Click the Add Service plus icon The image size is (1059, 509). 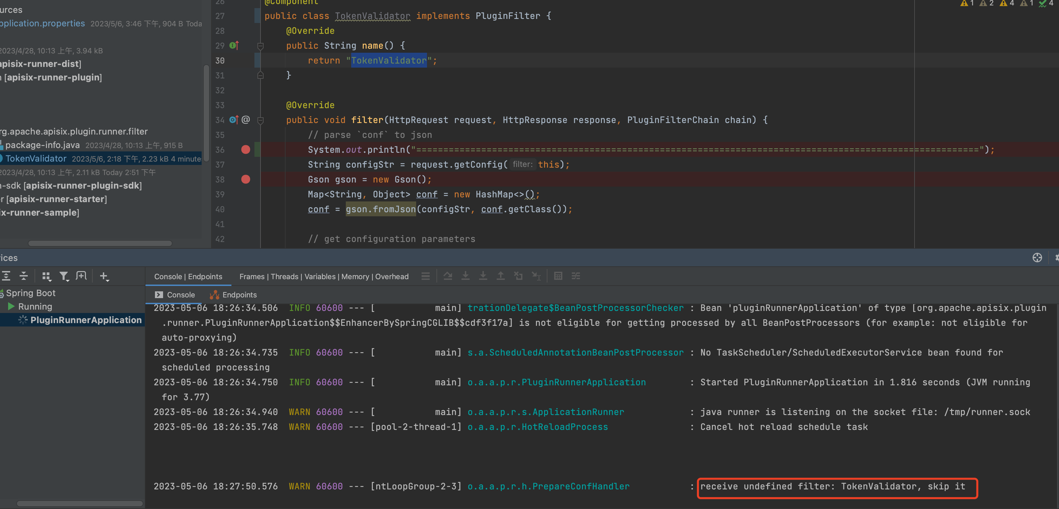tap(104, 276)
